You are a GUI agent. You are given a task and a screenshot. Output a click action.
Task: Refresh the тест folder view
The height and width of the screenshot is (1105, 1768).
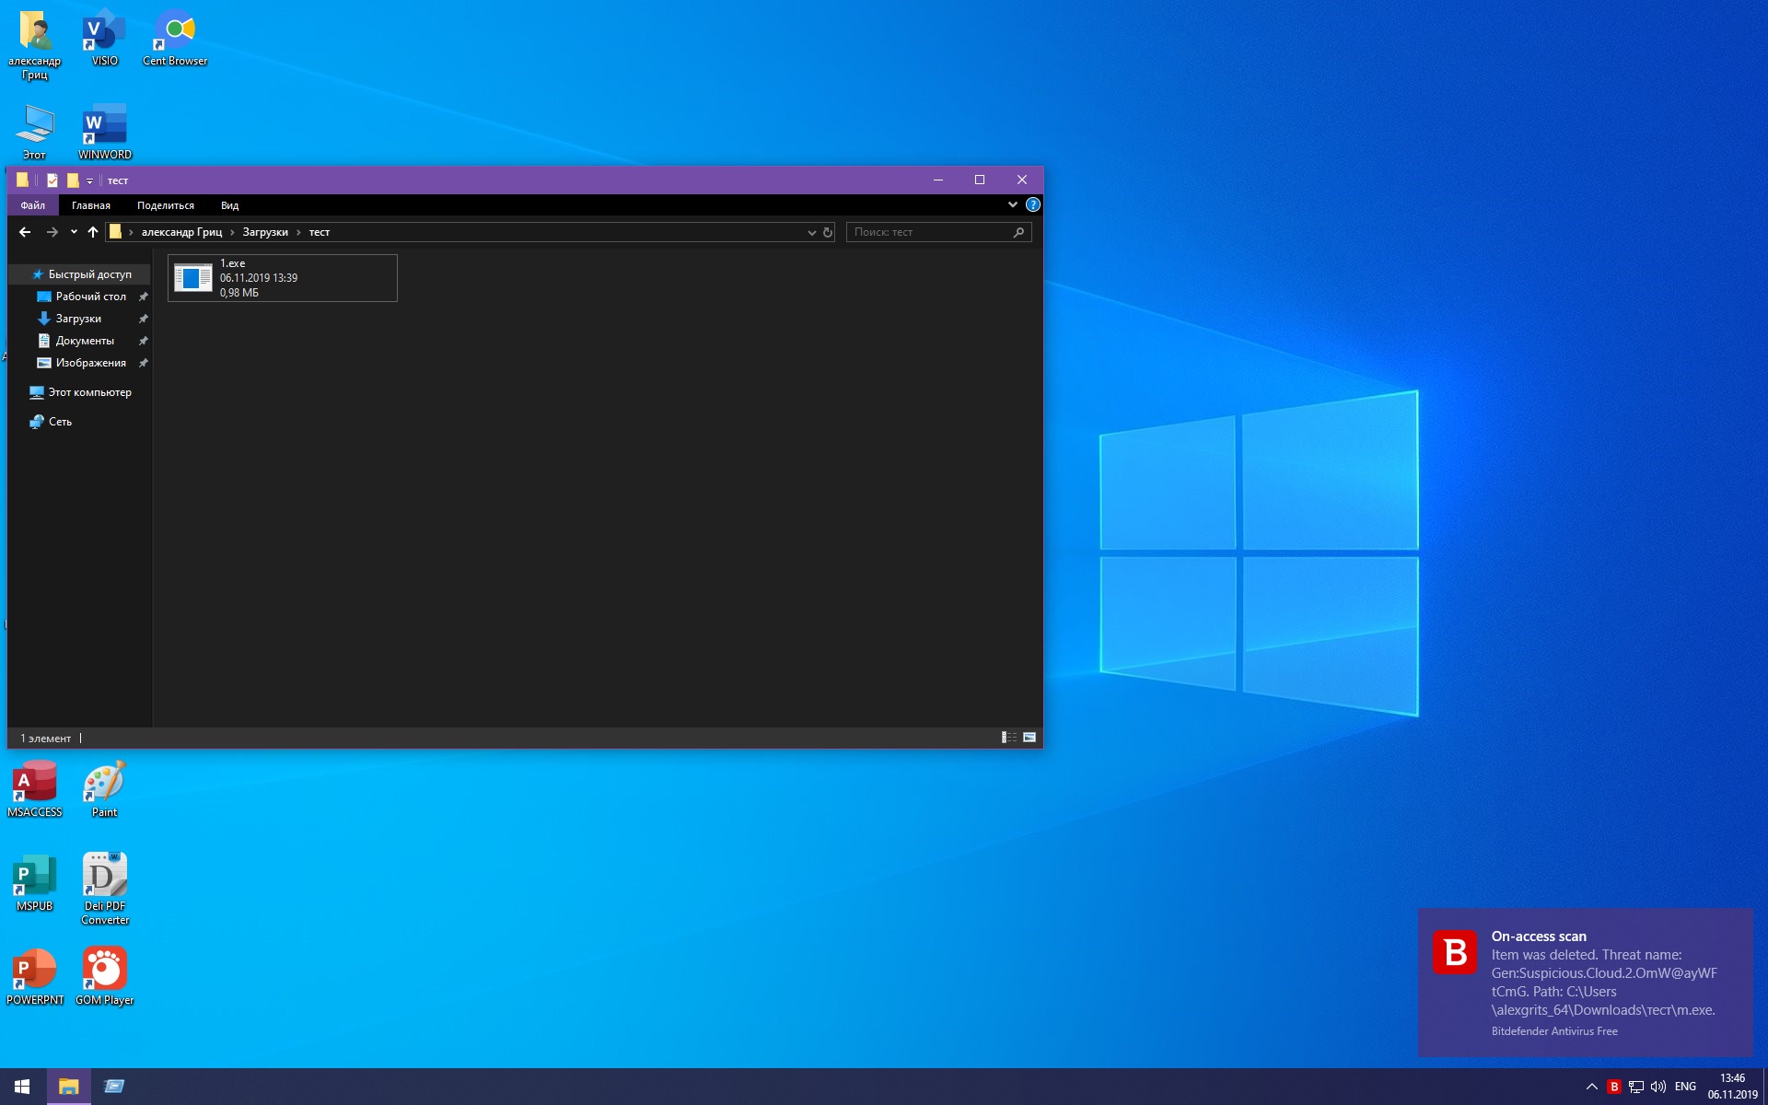[828, 232]
